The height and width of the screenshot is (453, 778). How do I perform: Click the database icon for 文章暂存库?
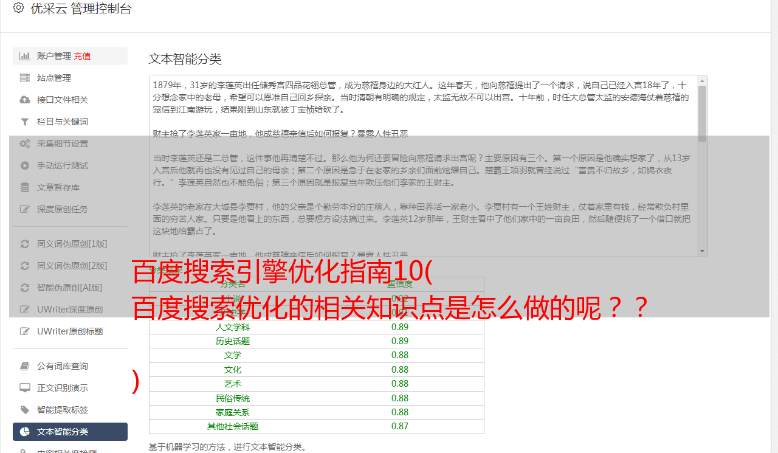point(25,187)
